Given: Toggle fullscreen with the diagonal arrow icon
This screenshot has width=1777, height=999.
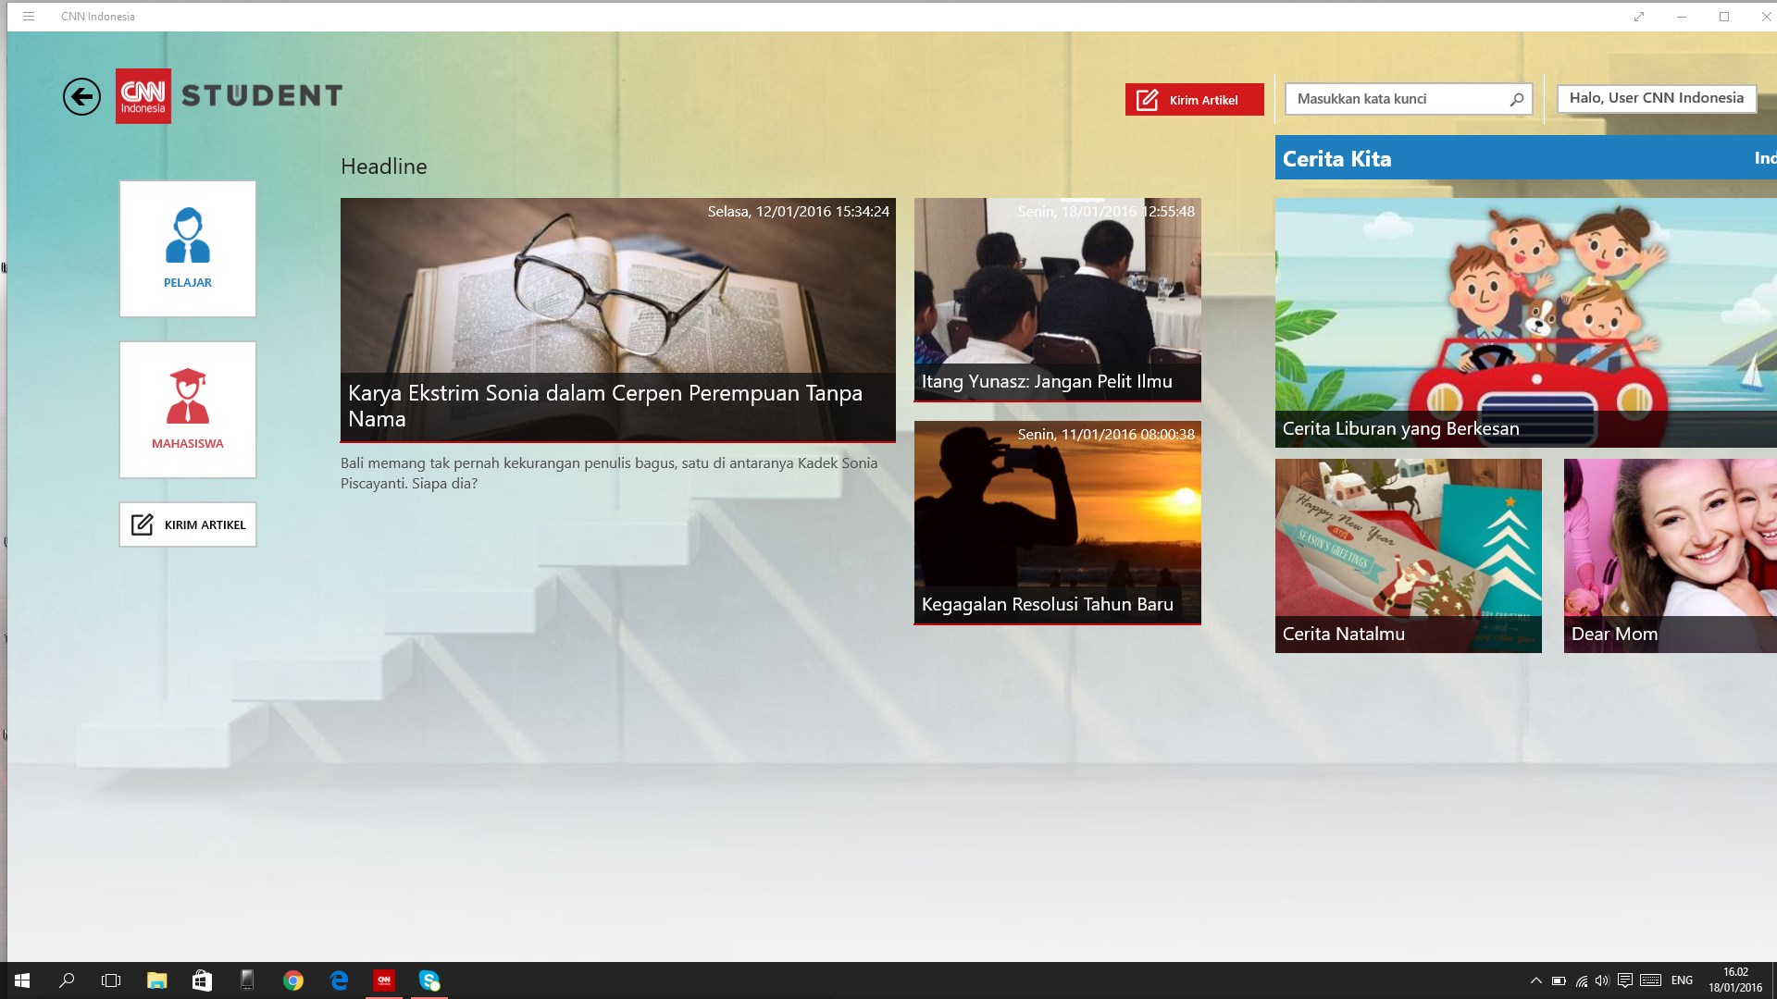Looking at the screenshot, I should 1639,16.
